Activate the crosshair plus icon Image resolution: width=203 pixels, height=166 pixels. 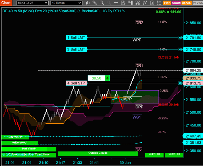tap(116, 3)
